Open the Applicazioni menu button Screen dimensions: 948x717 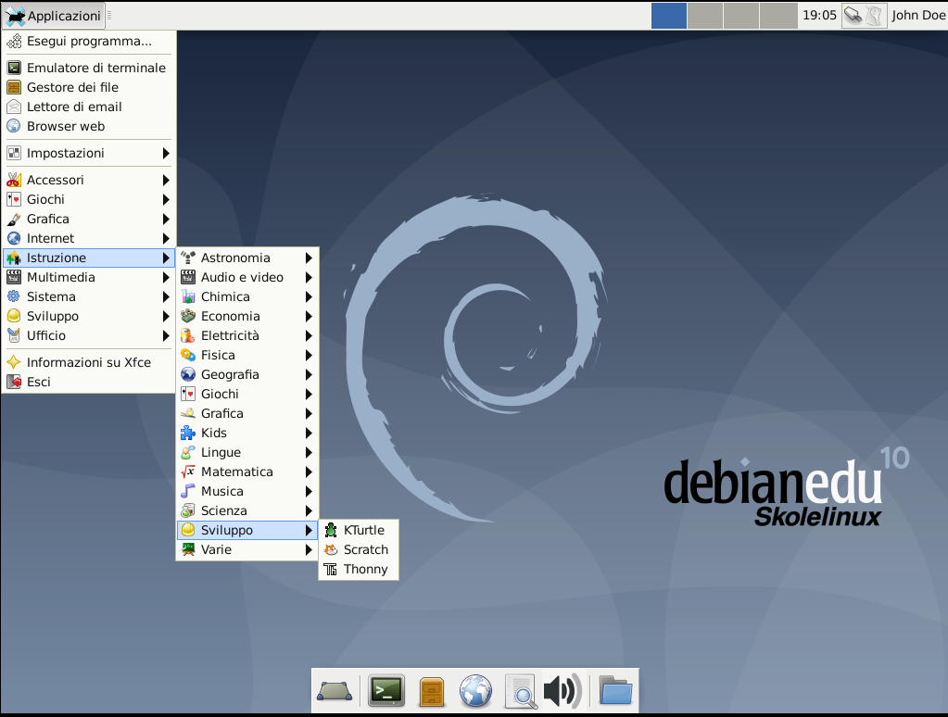(53, 16)
